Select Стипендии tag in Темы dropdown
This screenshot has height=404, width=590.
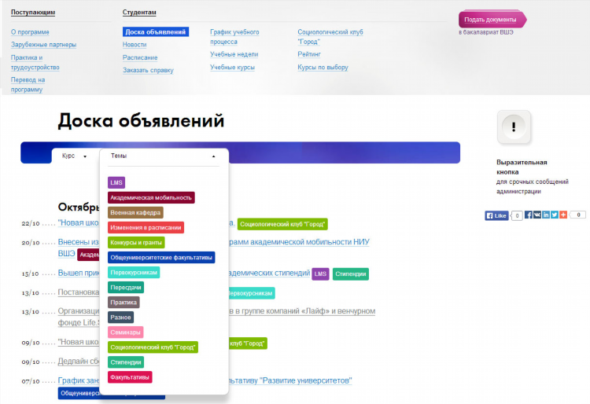point(126,362)
